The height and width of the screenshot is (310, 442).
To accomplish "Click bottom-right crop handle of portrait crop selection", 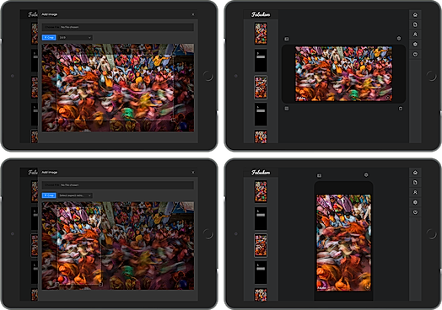I will pyautogui.click(x=100, y=284).
